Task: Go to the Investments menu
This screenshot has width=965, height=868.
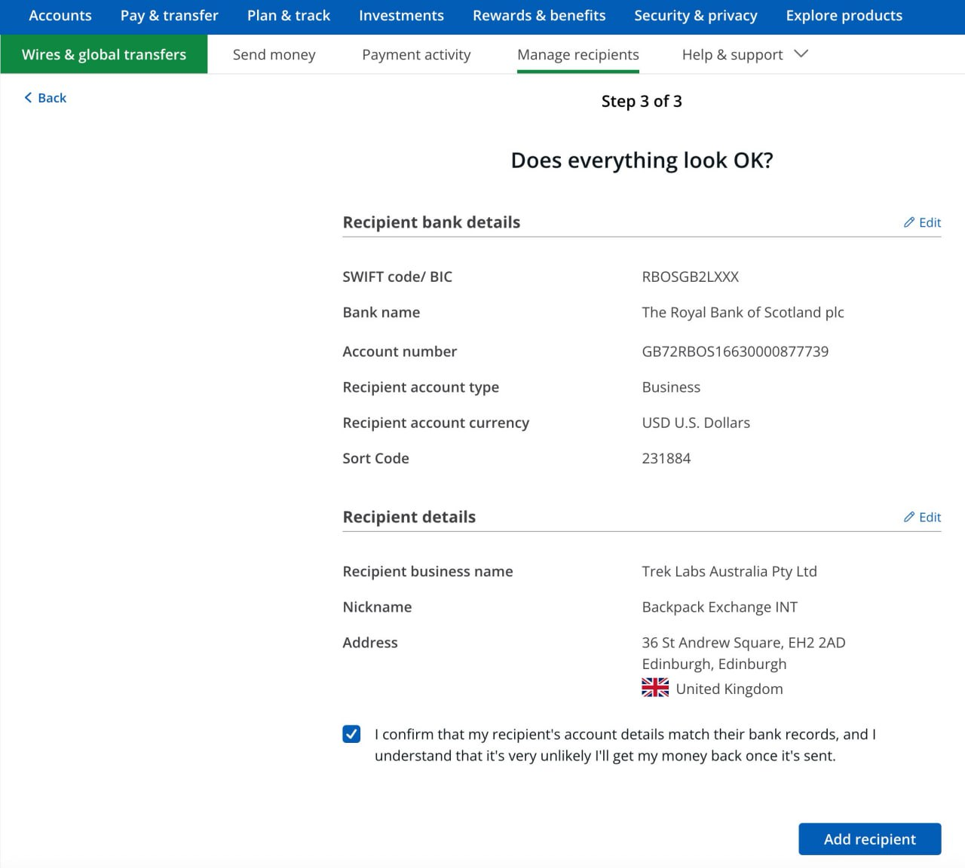Action: tap(401, 16)
